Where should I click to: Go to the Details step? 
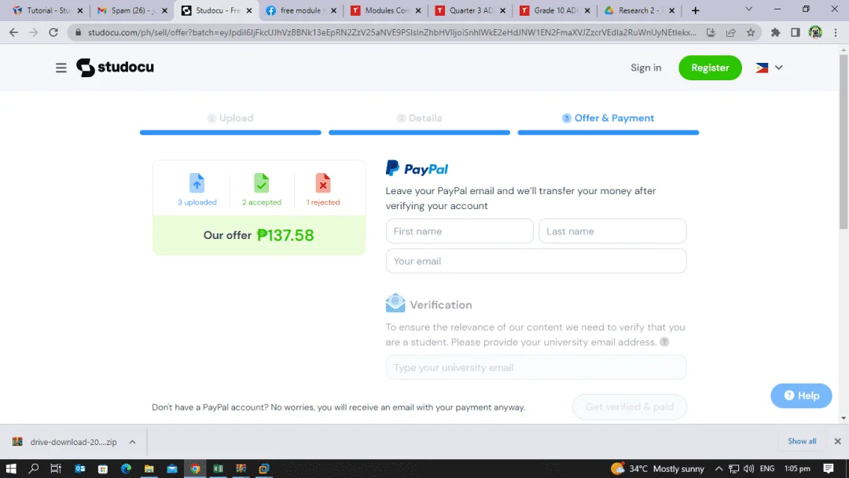click(x=419, y=118)
